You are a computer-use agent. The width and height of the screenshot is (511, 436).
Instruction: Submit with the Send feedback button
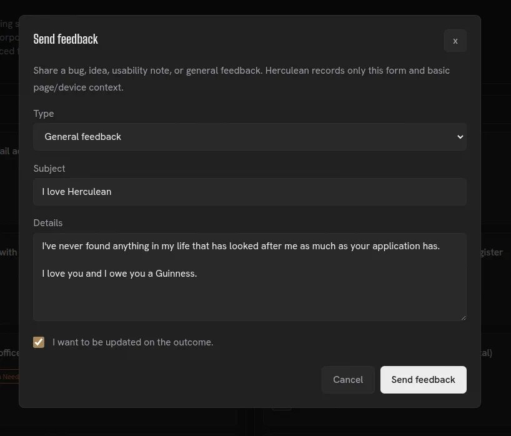423,380
